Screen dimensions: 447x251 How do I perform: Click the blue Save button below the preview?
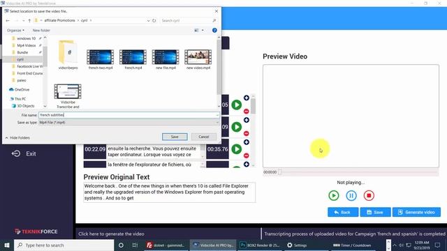point(375,212)
